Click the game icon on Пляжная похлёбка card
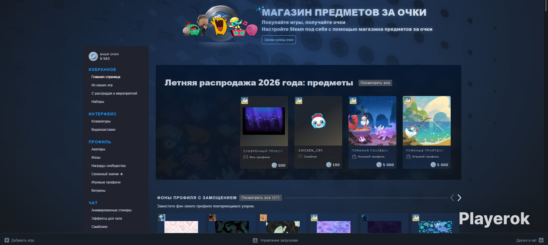Viewport: 548px width, 245px height. [353, 101]
